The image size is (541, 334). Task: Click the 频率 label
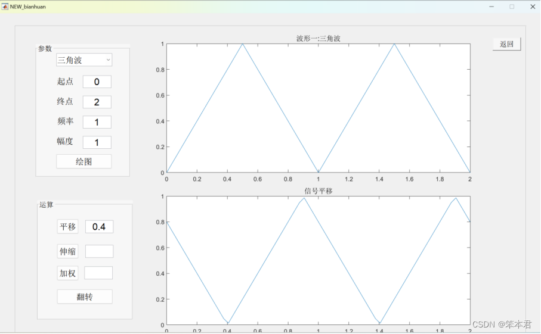coord(65,121)
